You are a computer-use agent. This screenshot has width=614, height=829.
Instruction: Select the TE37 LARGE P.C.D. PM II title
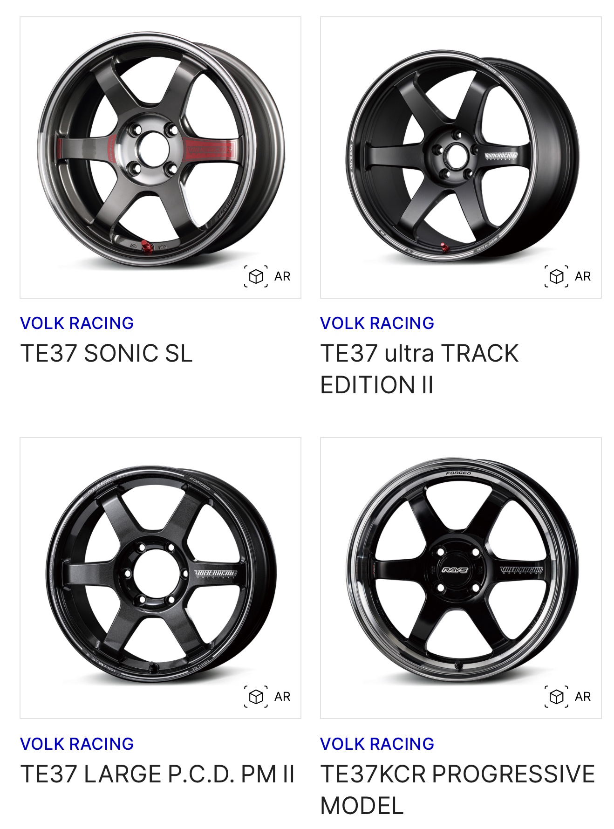(x=157, y=774)
